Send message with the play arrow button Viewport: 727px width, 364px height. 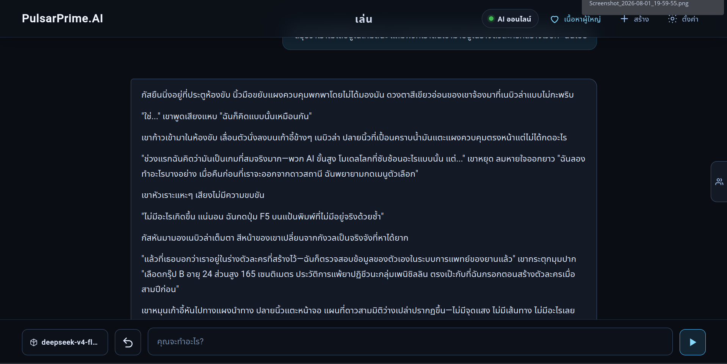point(692,342)
